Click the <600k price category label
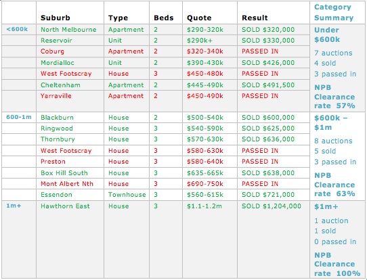Viewport: 367px width, 280px height. 17,29
